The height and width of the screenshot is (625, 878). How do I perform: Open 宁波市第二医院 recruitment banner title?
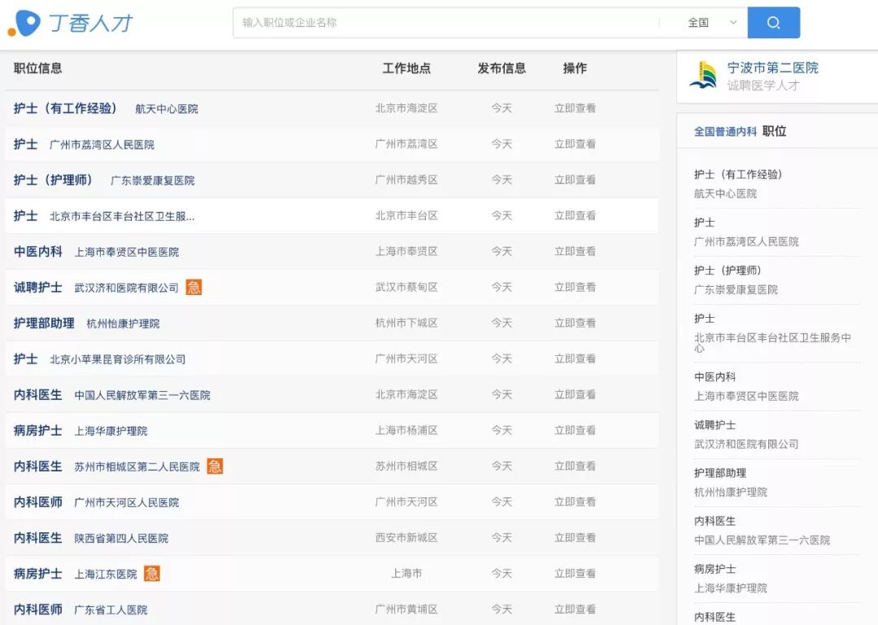pyautogui.click(x=772, y=67)
